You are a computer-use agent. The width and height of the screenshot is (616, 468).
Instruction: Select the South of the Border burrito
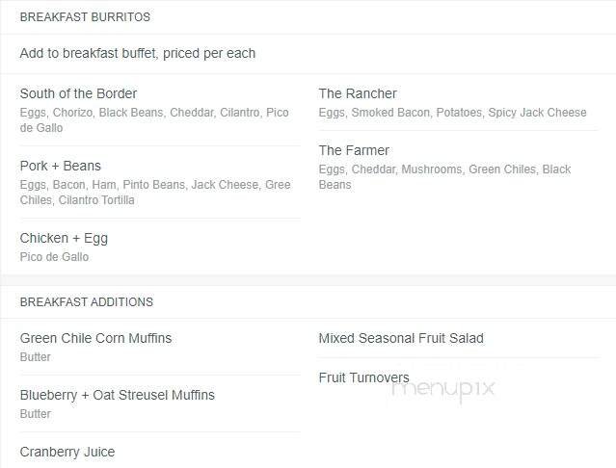tap(78, 93)
